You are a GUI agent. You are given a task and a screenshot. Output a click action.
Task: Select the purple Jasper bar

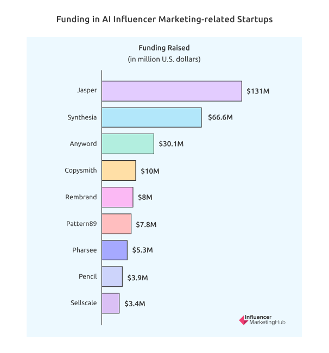[172, 91]
